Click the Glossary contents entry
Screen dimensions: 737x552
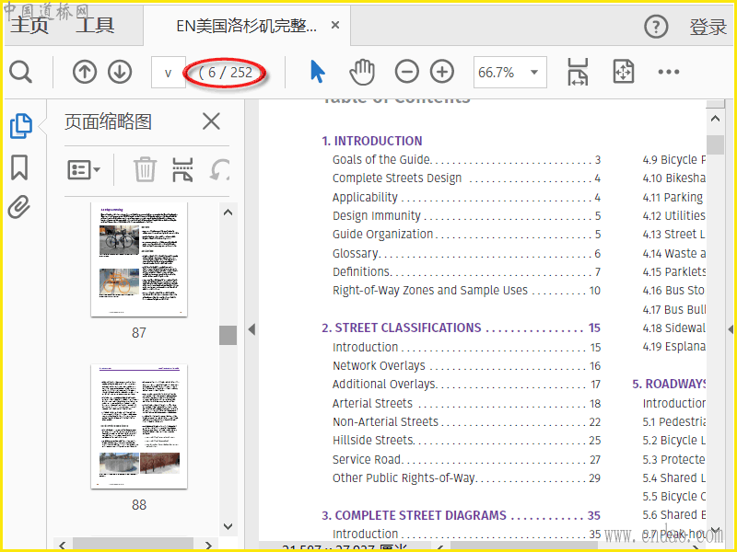click(x=466, y=254)
